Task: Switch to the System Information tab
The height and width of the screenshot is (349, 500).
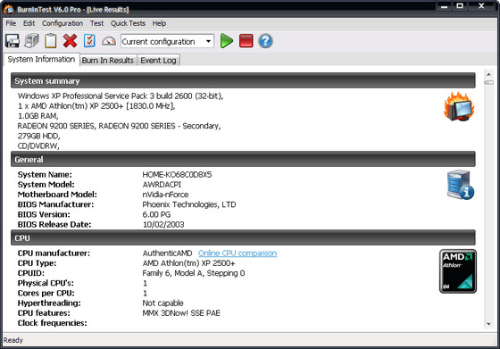Action: (41, 59)
